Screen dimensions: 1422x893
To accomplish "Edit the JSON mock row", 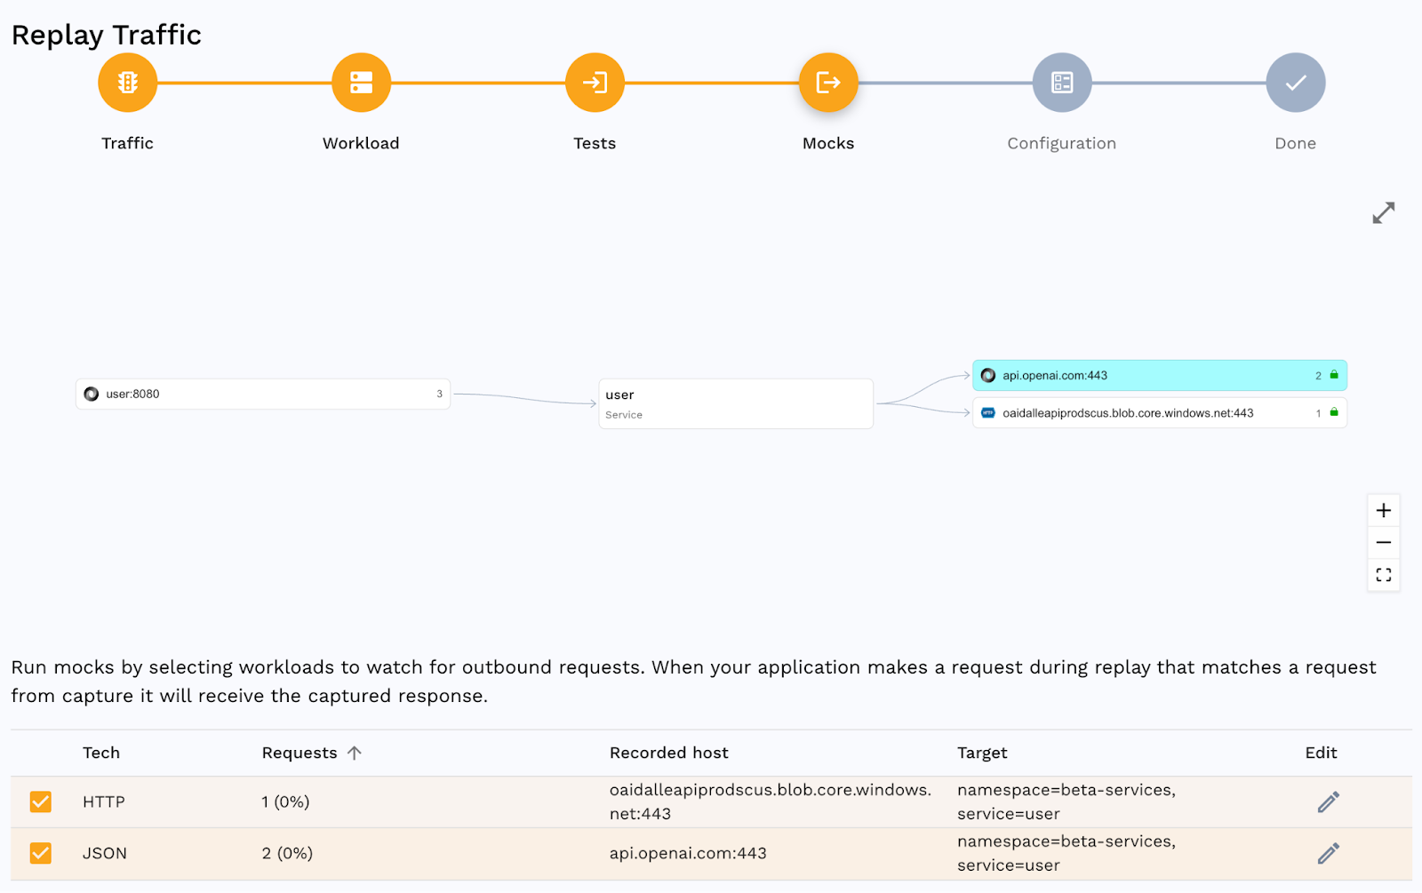I will (1329, 854).
